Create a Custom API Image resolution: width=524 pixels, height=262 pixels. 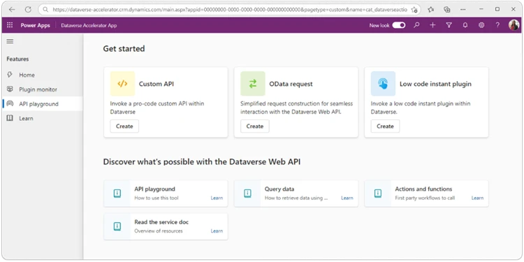coord(124,126)
